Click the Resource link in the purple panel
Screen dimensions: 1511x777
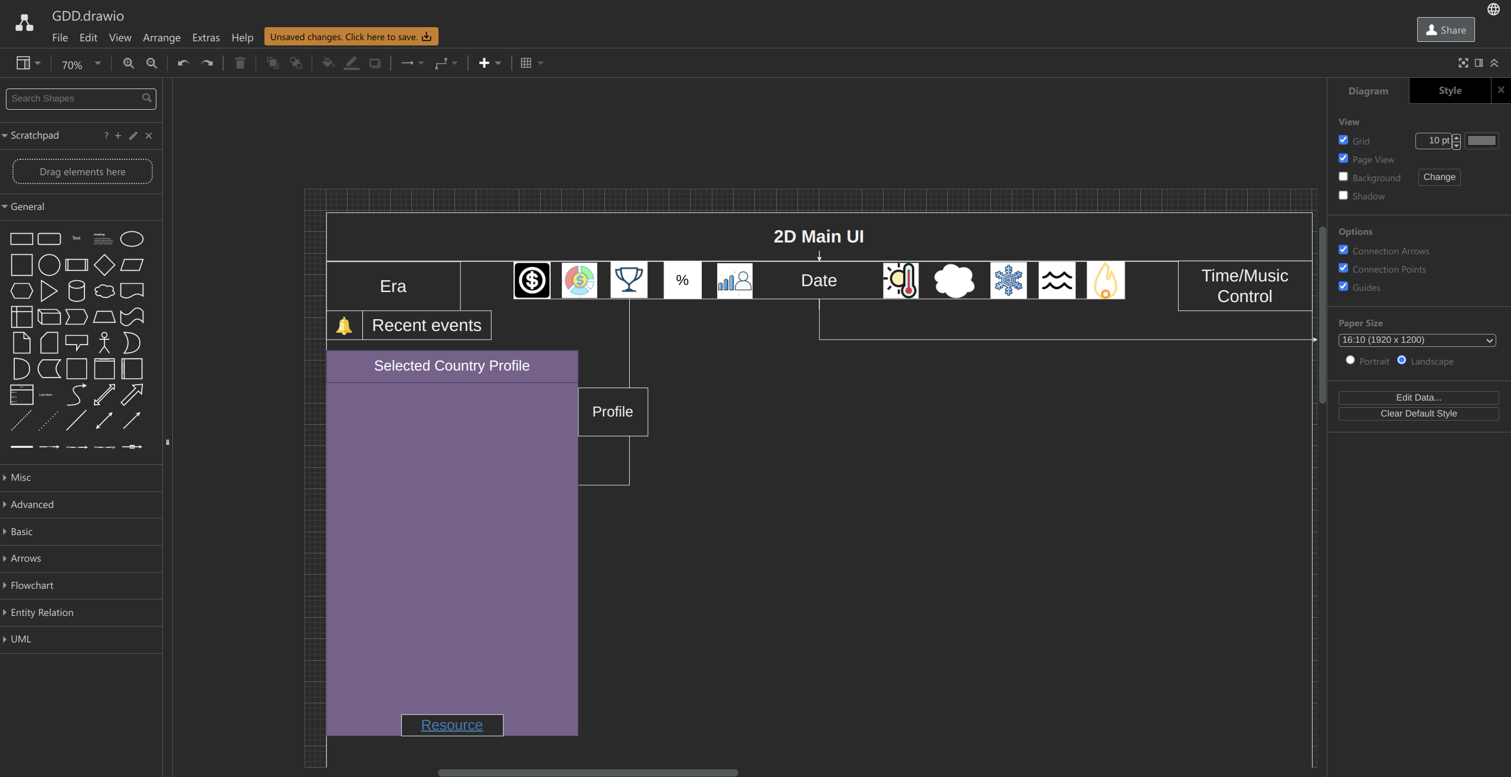(x=452, y=724)
